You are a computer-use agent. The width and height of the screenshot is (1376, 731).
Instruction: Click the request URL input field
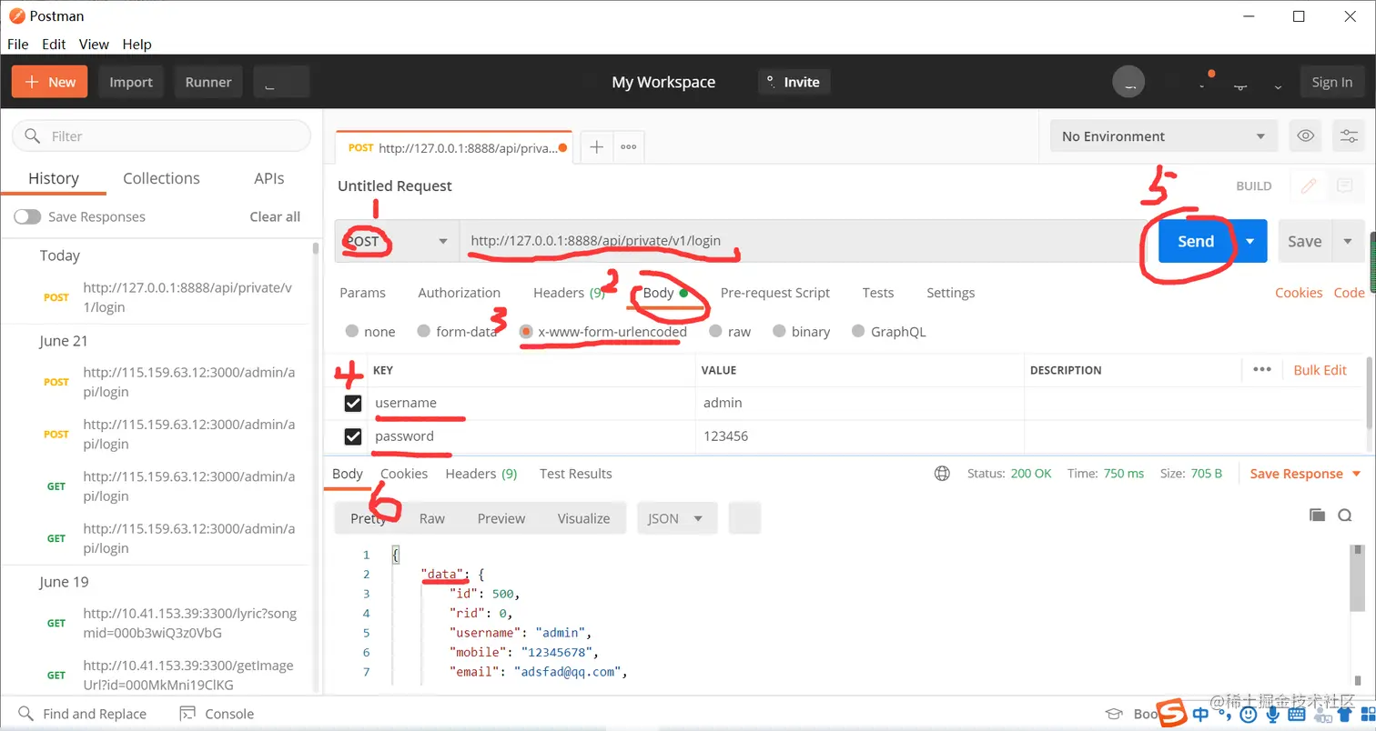pos(801,241)
